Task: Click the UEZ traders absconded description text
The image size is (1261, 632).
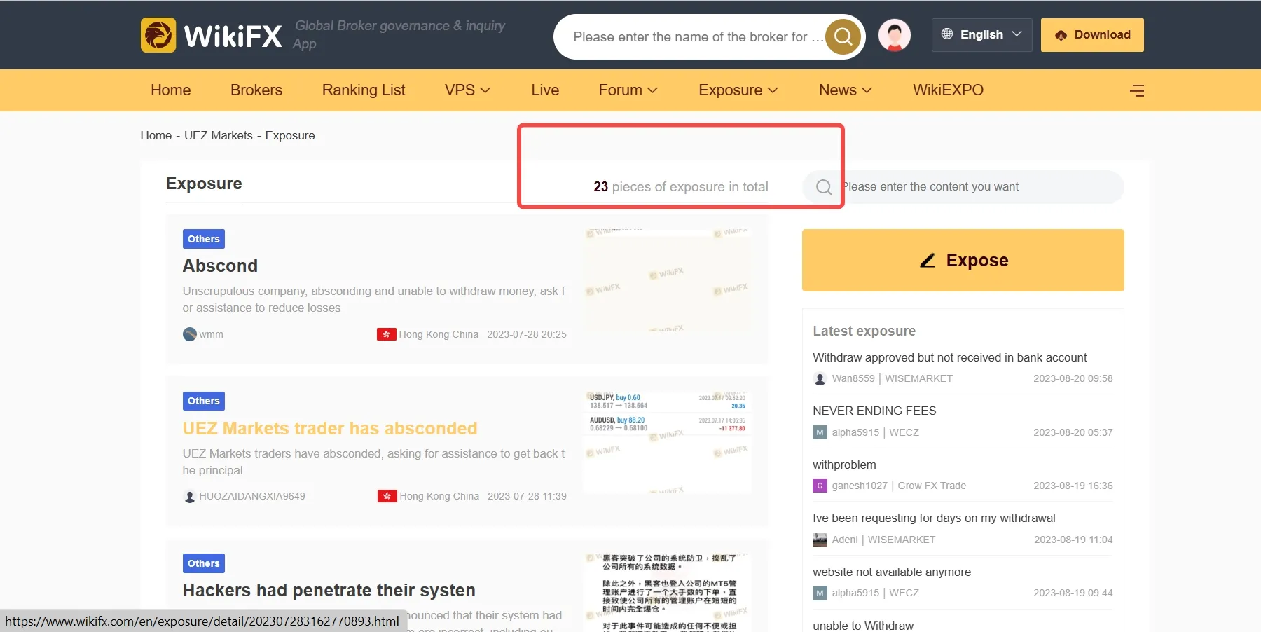Action: pyautogui.click(x=374, y=462)
